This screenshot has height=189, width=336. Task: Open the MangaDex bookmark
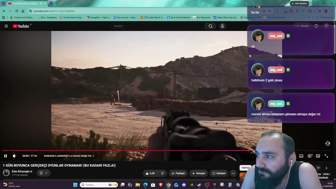click(98, 18)
